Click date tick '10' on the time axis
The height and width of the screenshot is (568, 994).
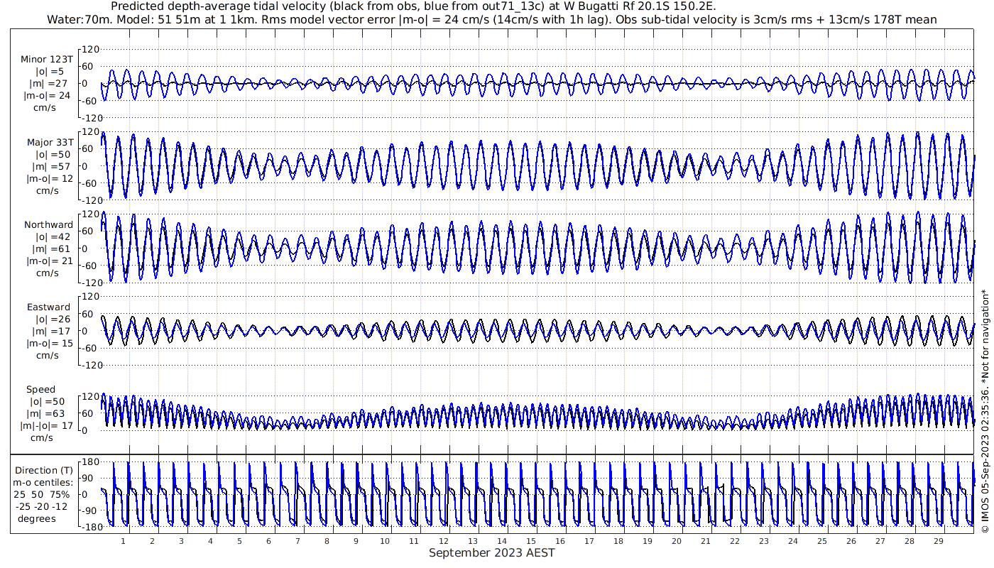(x=385, y=541)
